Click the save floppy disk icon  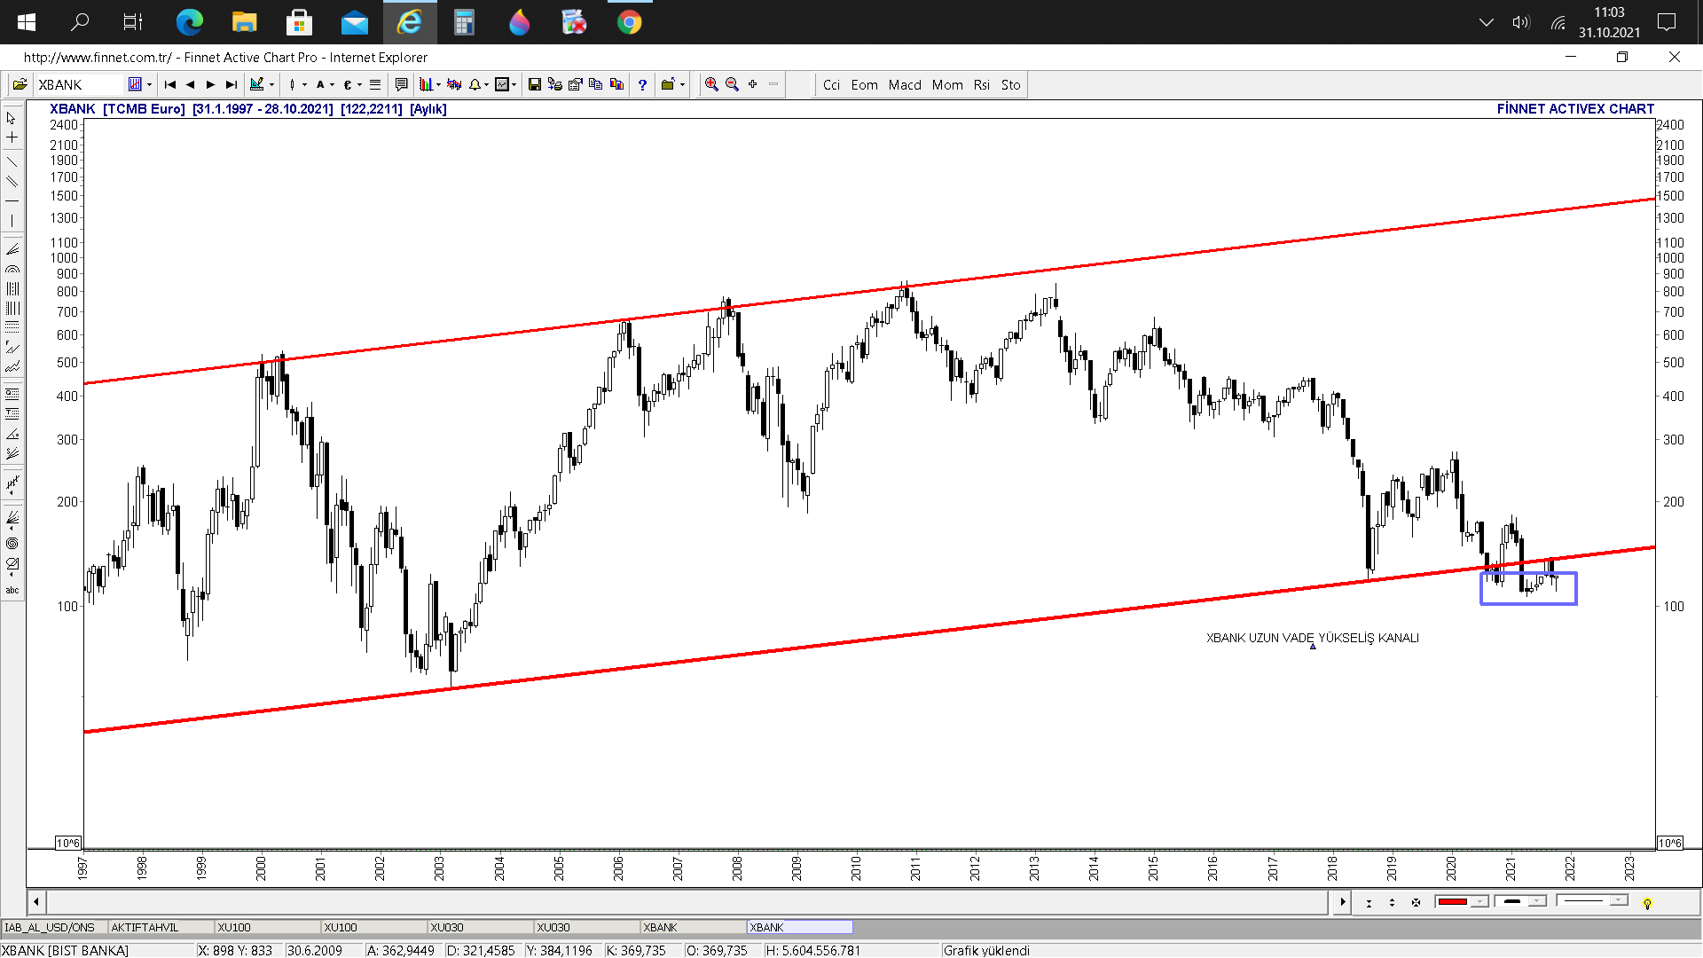(534, 84)
